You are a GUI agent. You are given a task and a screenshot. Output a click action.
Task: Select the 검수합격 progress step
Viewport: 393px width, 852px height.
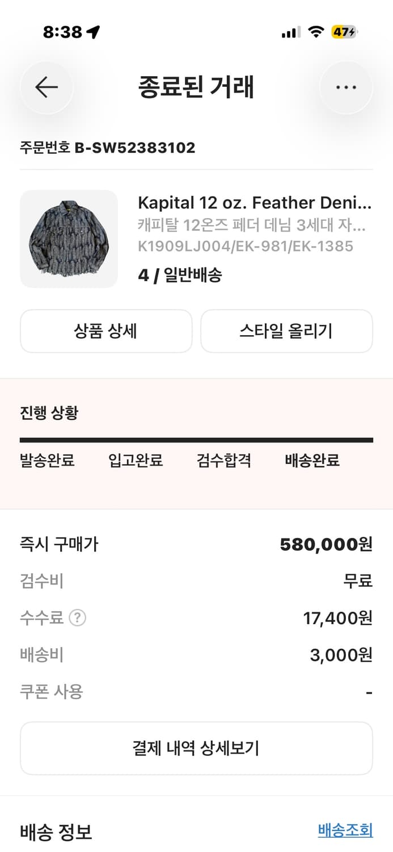pos(223,461)
